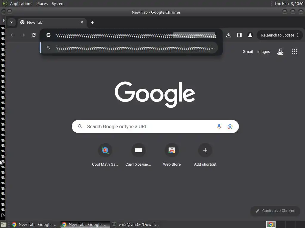Image resolution: width=305 pixels, height=228 pixels.
Task: Switch to the vm3@vm3 terminal taskbar item
Action: [x=136, y=224]
